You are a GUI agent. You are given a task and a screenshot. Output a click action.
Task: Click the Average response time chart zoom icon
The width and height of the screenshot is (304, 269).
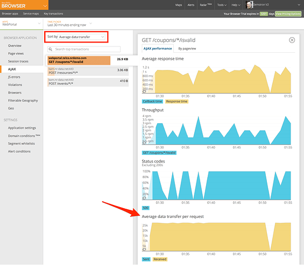pos(144,91)
